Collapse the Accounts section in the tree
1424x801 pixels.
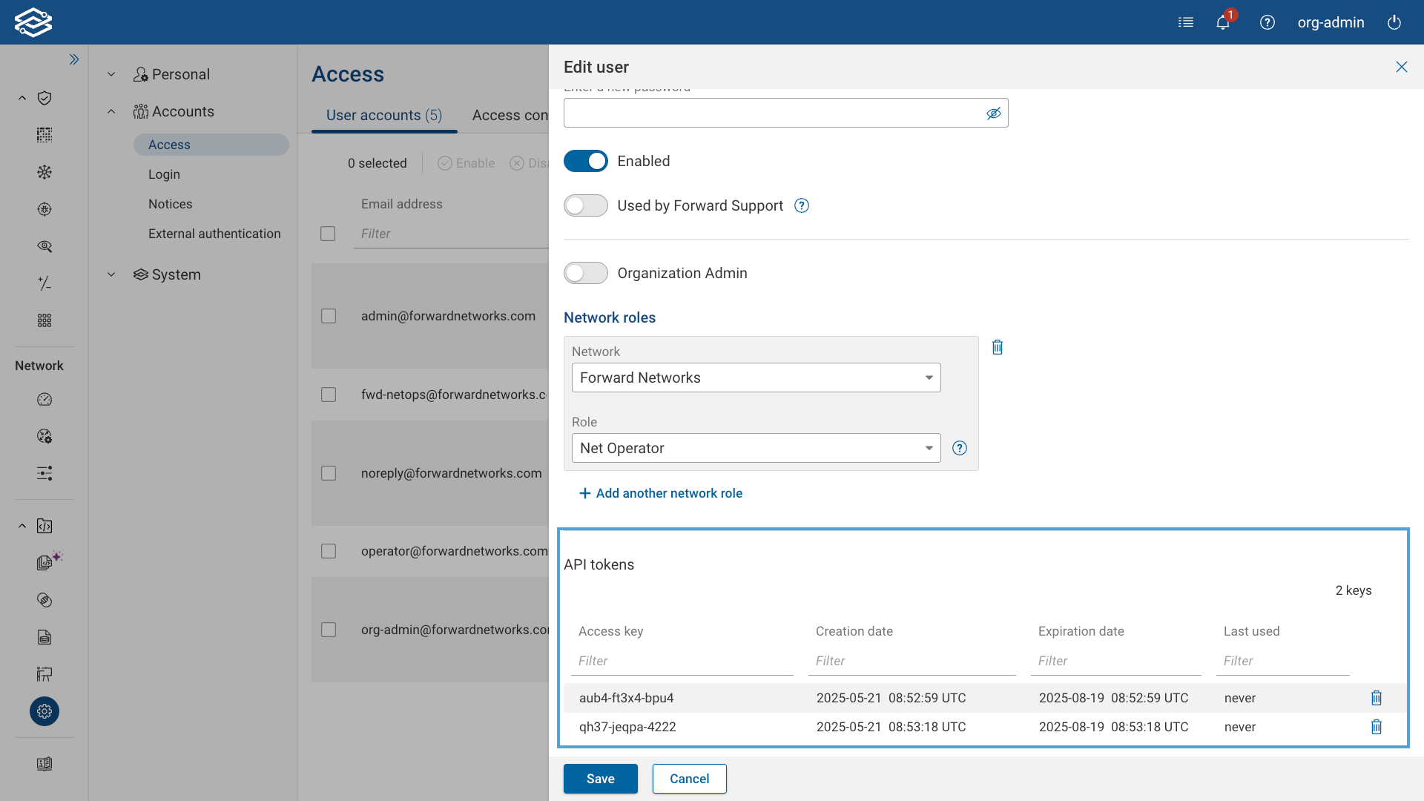[x=111, y=111]
